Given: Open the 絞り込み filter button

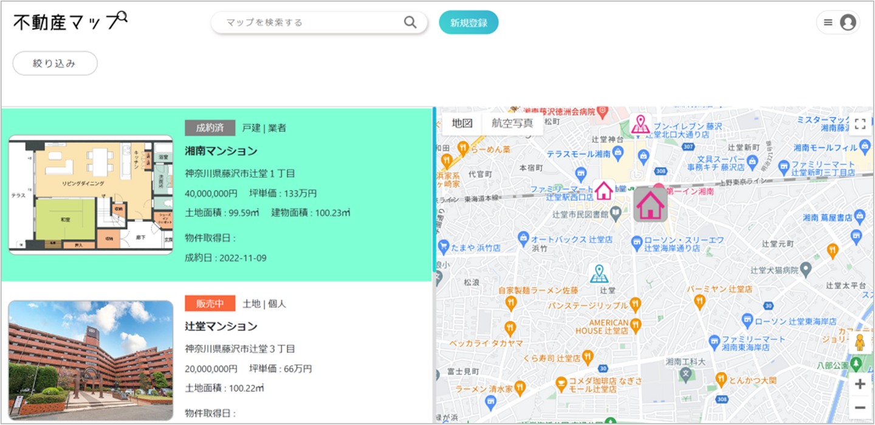Looking at the screenshot, I should point(55,63).
